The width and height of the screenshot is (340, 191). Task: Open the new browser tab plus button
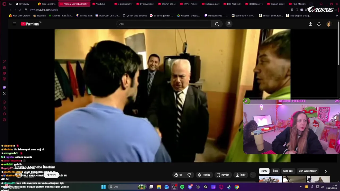(x=311, y=4)
